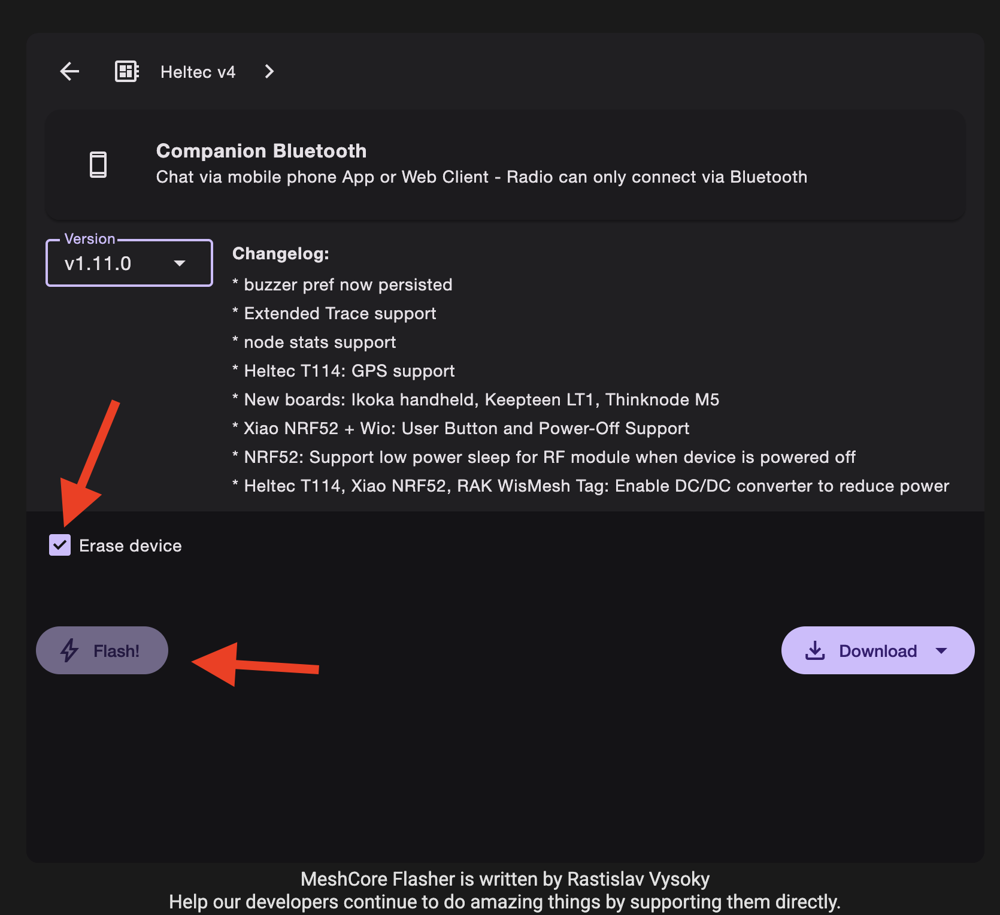Go back using the left arrow
Viewport: 1000px width, 915px height.
point(70,71)
